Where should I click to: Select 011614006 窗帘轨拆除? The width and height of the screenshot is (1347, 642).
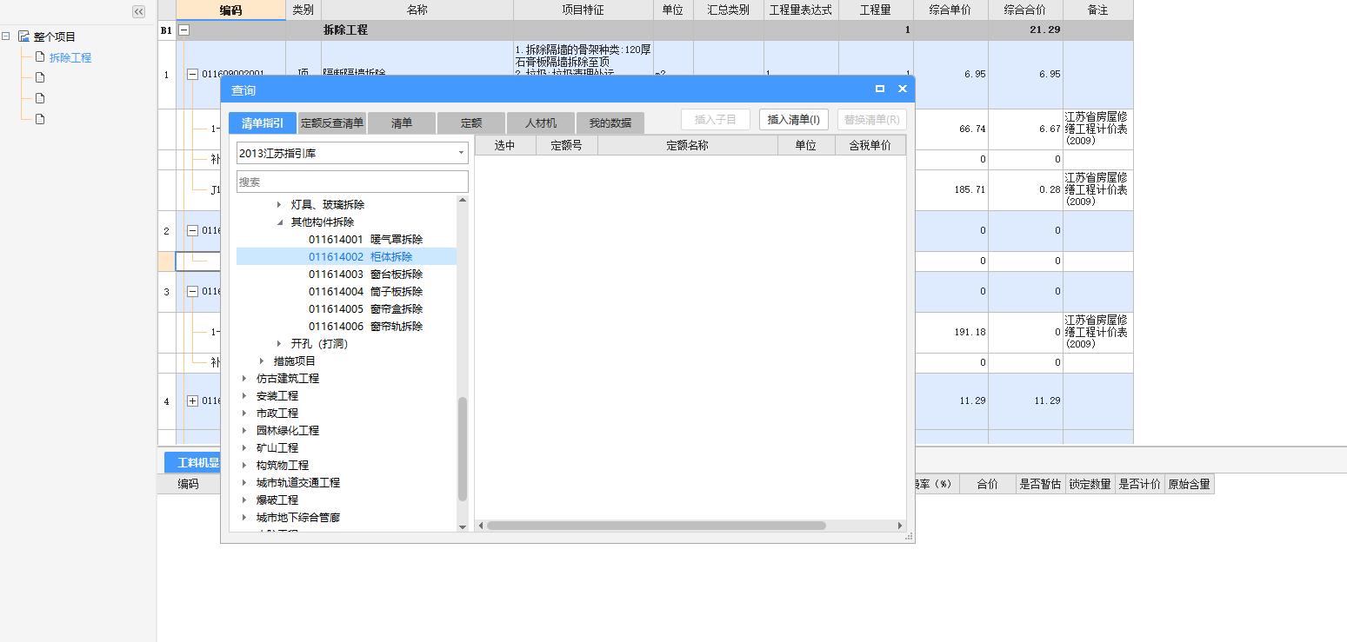[x=365, y=327]
